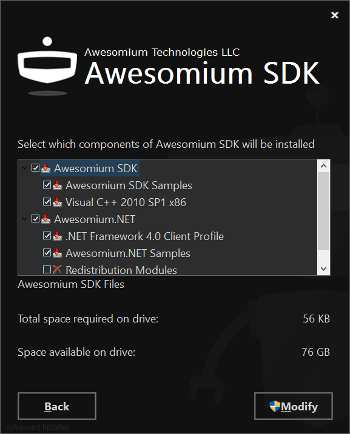Collapse the Awesomium.NET tree node
Viewport: 350px width, 434px height.
coord(25,219)
